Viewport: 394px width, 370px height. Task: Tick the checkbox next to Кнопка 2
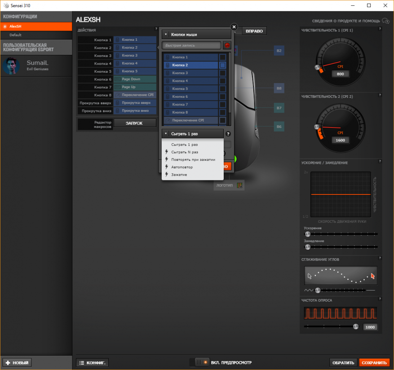click(223, 65)
